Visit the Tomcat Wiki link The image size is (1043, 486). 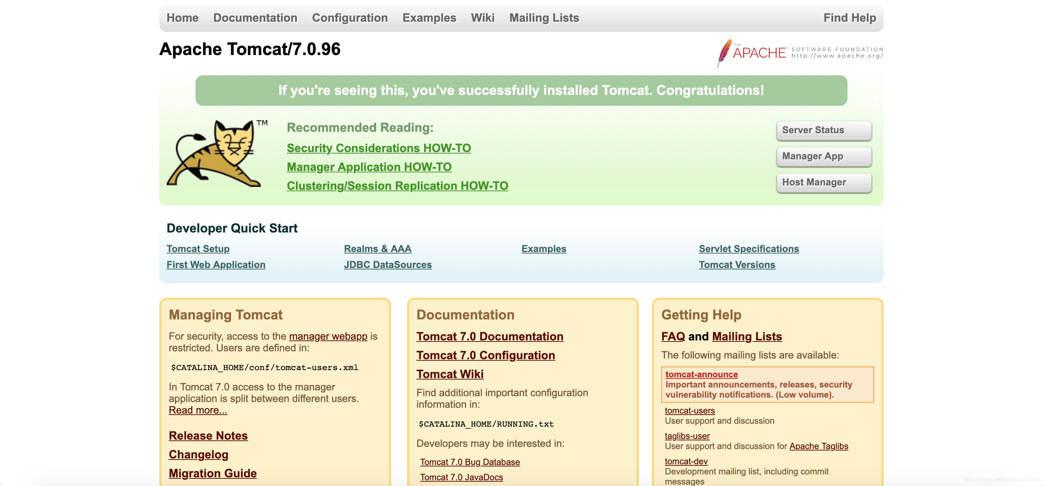(450, 374)
